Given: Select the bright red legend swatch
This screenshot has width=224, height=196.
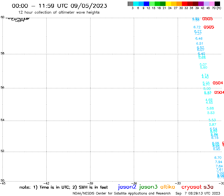Looking at the screenshot, I should pyautogui.click(x=184, y=4).
